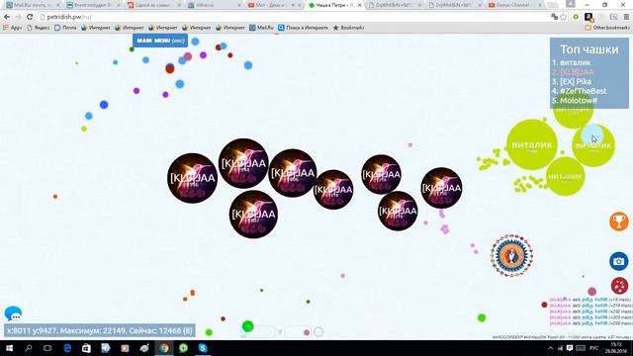Open the Почта bookmark

point(65,28)
